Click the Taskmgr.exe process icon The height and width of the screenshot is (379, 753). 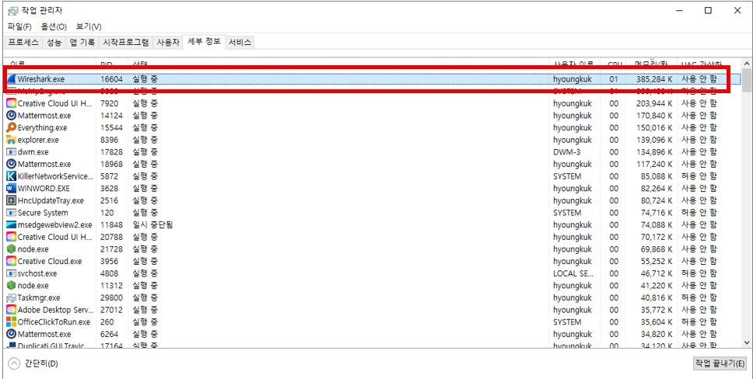click(12, 297)
